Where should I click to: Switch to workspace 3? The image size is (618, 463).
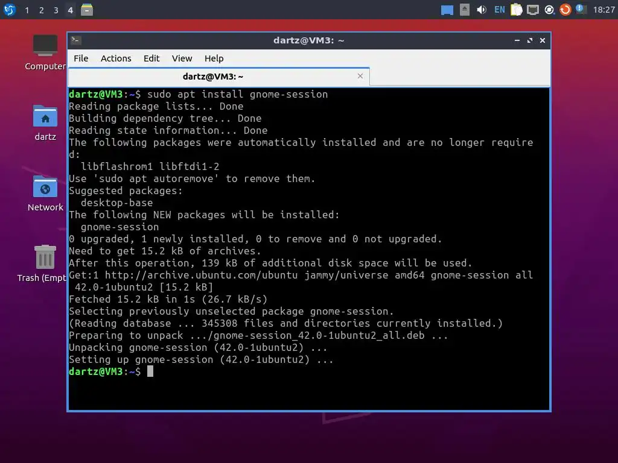[x=56, y=10]
